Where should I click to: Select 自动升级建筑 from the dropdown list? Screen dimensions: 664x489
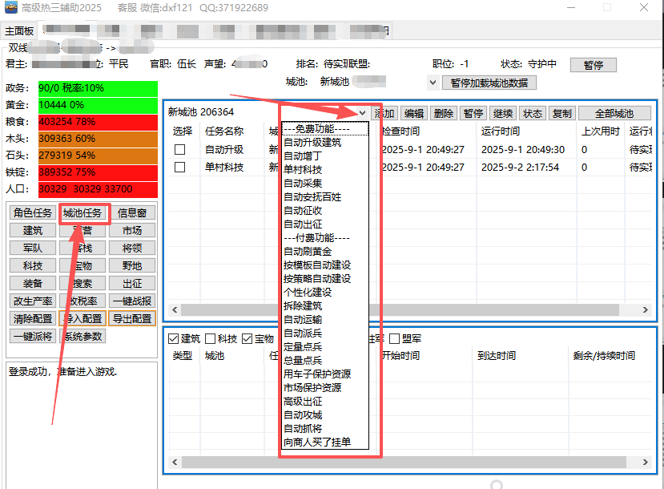(x=312, y=143)
